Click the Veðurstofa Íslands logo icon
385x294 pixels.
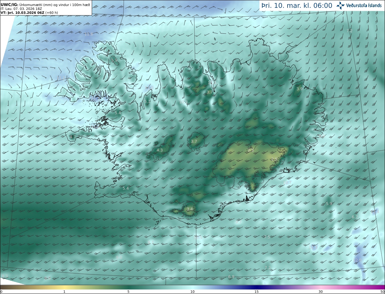(x=340, y=5)
